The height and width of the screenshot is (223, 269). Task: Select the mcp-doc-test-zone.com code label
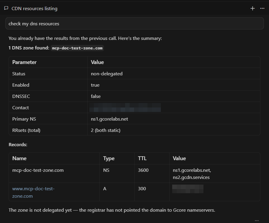coord(77,48)
